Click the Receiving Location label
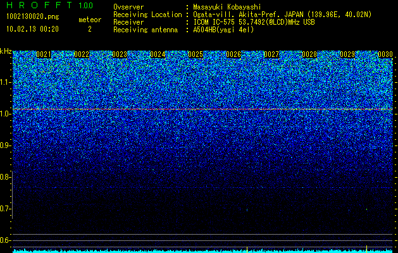This screenshot has height=253, width=398. (147, 15)
